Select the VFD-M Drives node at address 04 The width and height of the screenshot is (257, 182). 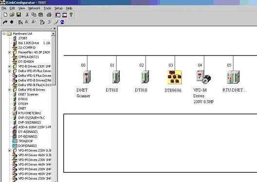[x=203, y=77]
